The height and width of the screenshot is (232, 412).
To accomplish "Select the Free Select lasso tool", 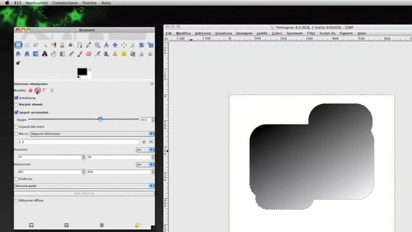I will pos(36,45).
